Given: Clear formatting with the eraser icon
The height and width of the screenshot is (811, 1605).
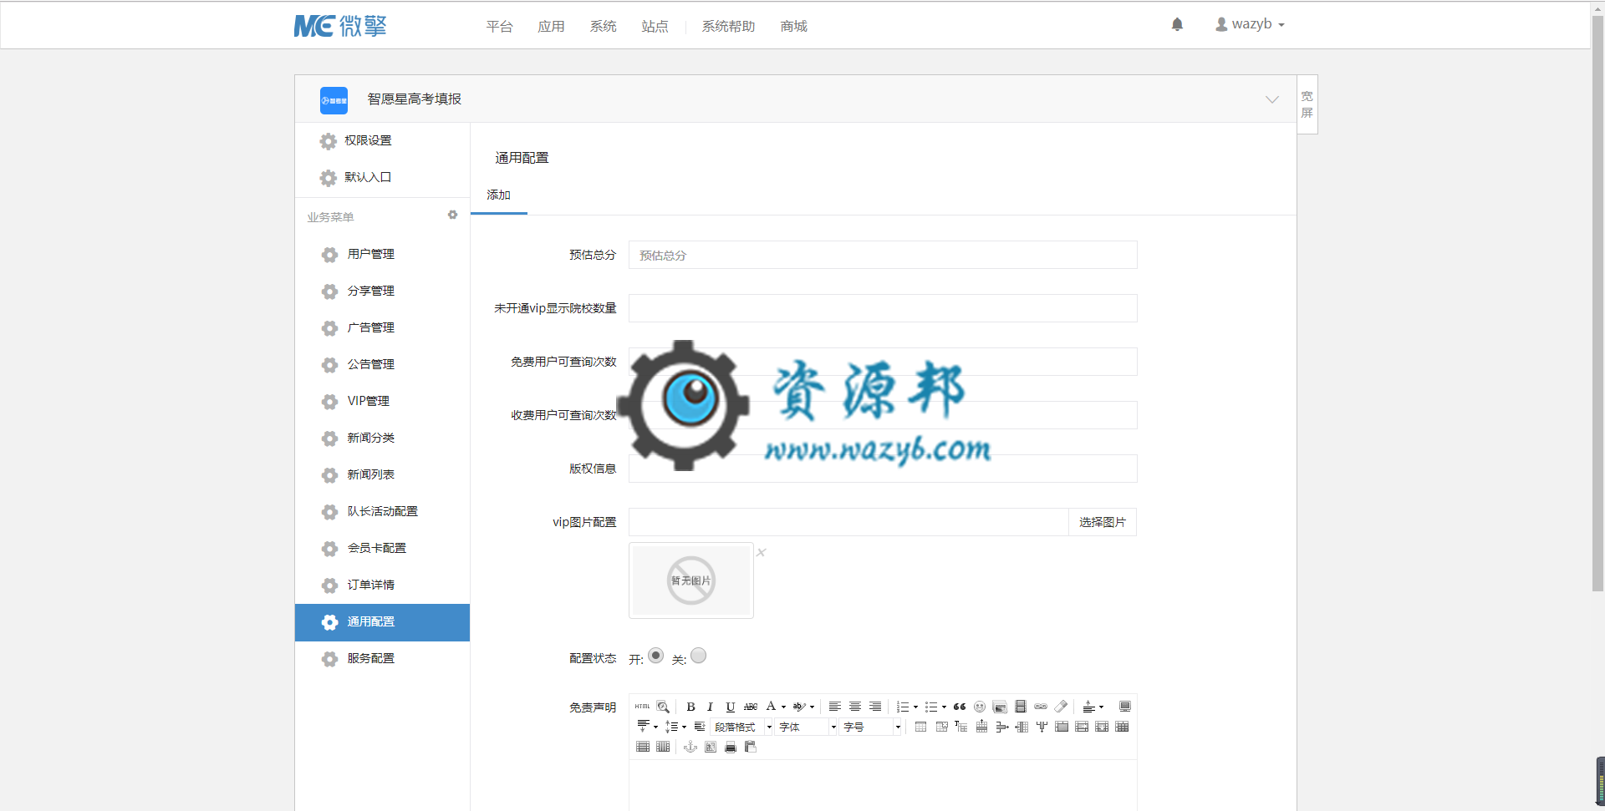Looking at the screenshot, I should point(1061,707).
